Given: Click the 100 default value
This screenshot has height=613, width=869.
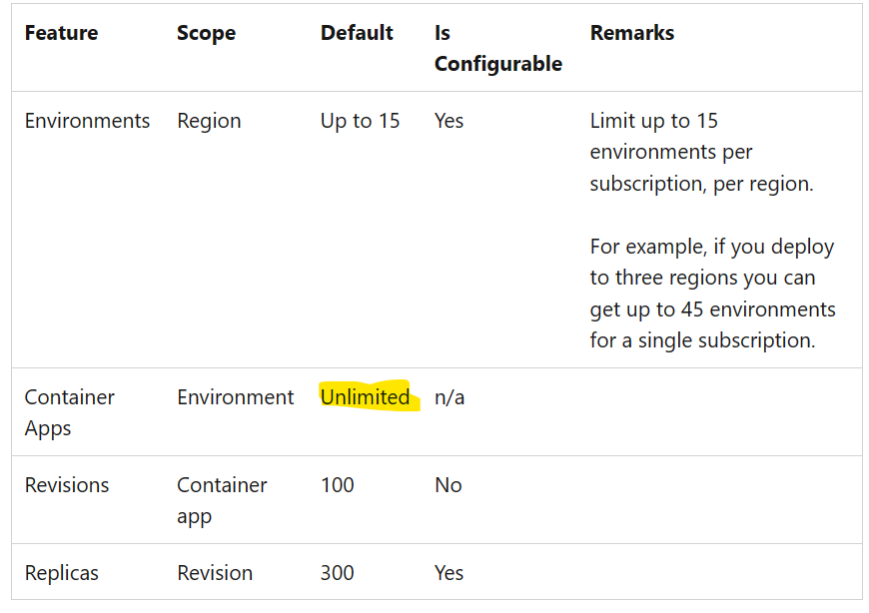Looking at the screenshot, I should (x=337, y=485).
